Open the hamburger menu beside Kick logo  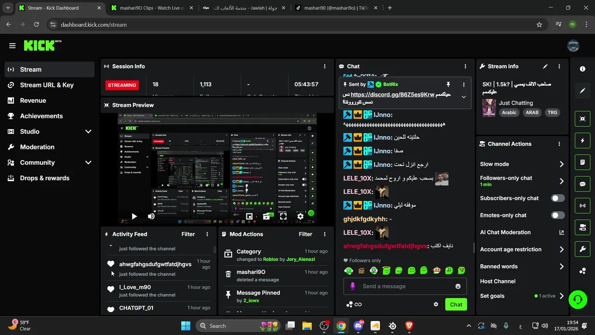pyautogui.click(x=13, y=46)
